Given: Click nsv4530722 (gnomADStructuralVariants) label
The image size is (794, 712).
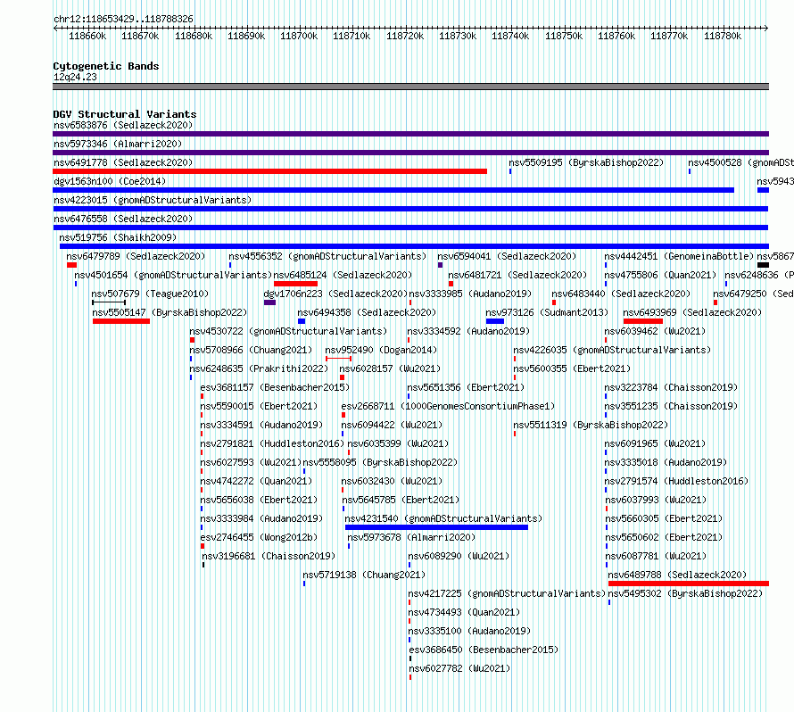Looking at the screenshot, I should click(288, 331).
